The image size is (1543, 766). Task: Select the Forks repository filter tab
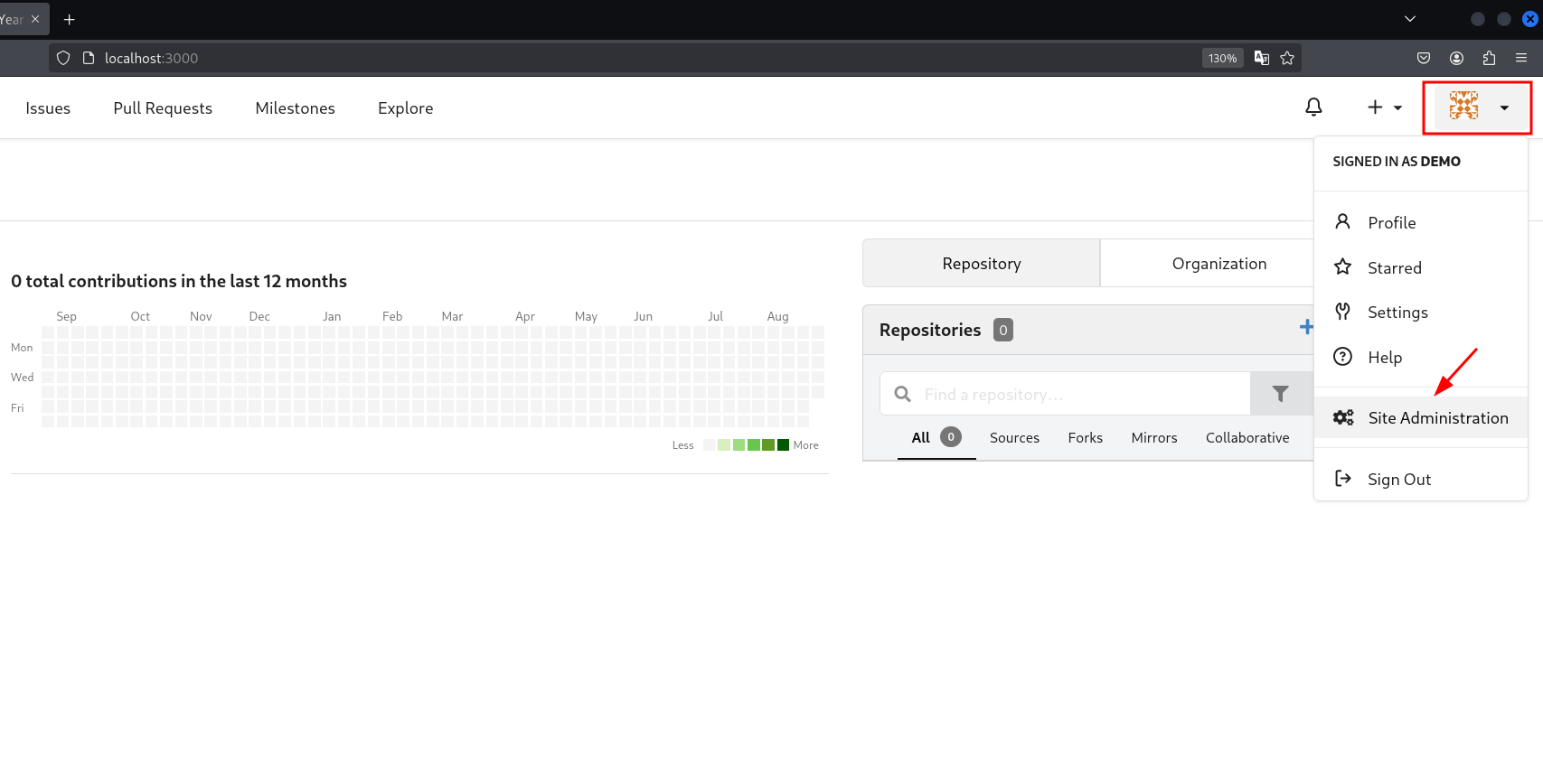pyautogui.click(x=1085, y=438)
